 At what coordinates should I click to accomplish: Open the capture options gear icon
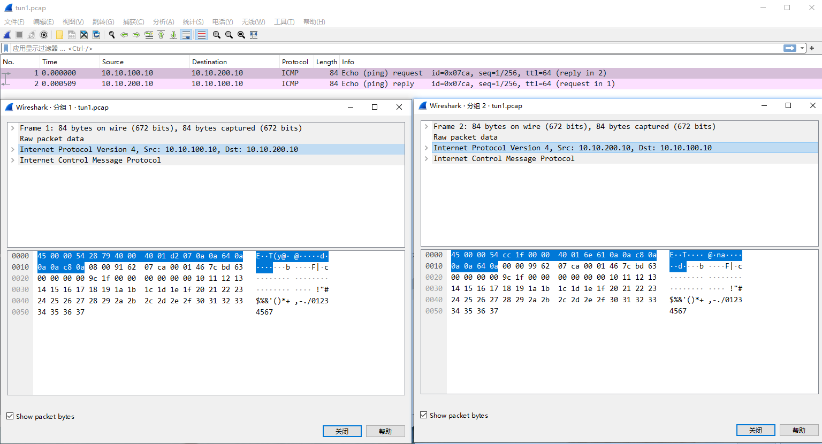[44, 35]
